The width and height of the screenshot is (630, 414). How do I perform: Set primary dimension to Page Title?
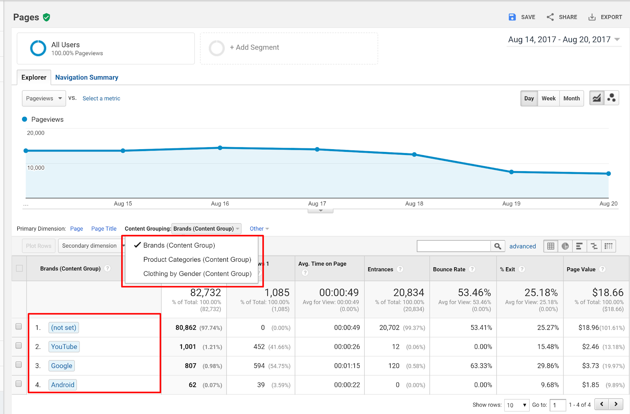104,229
